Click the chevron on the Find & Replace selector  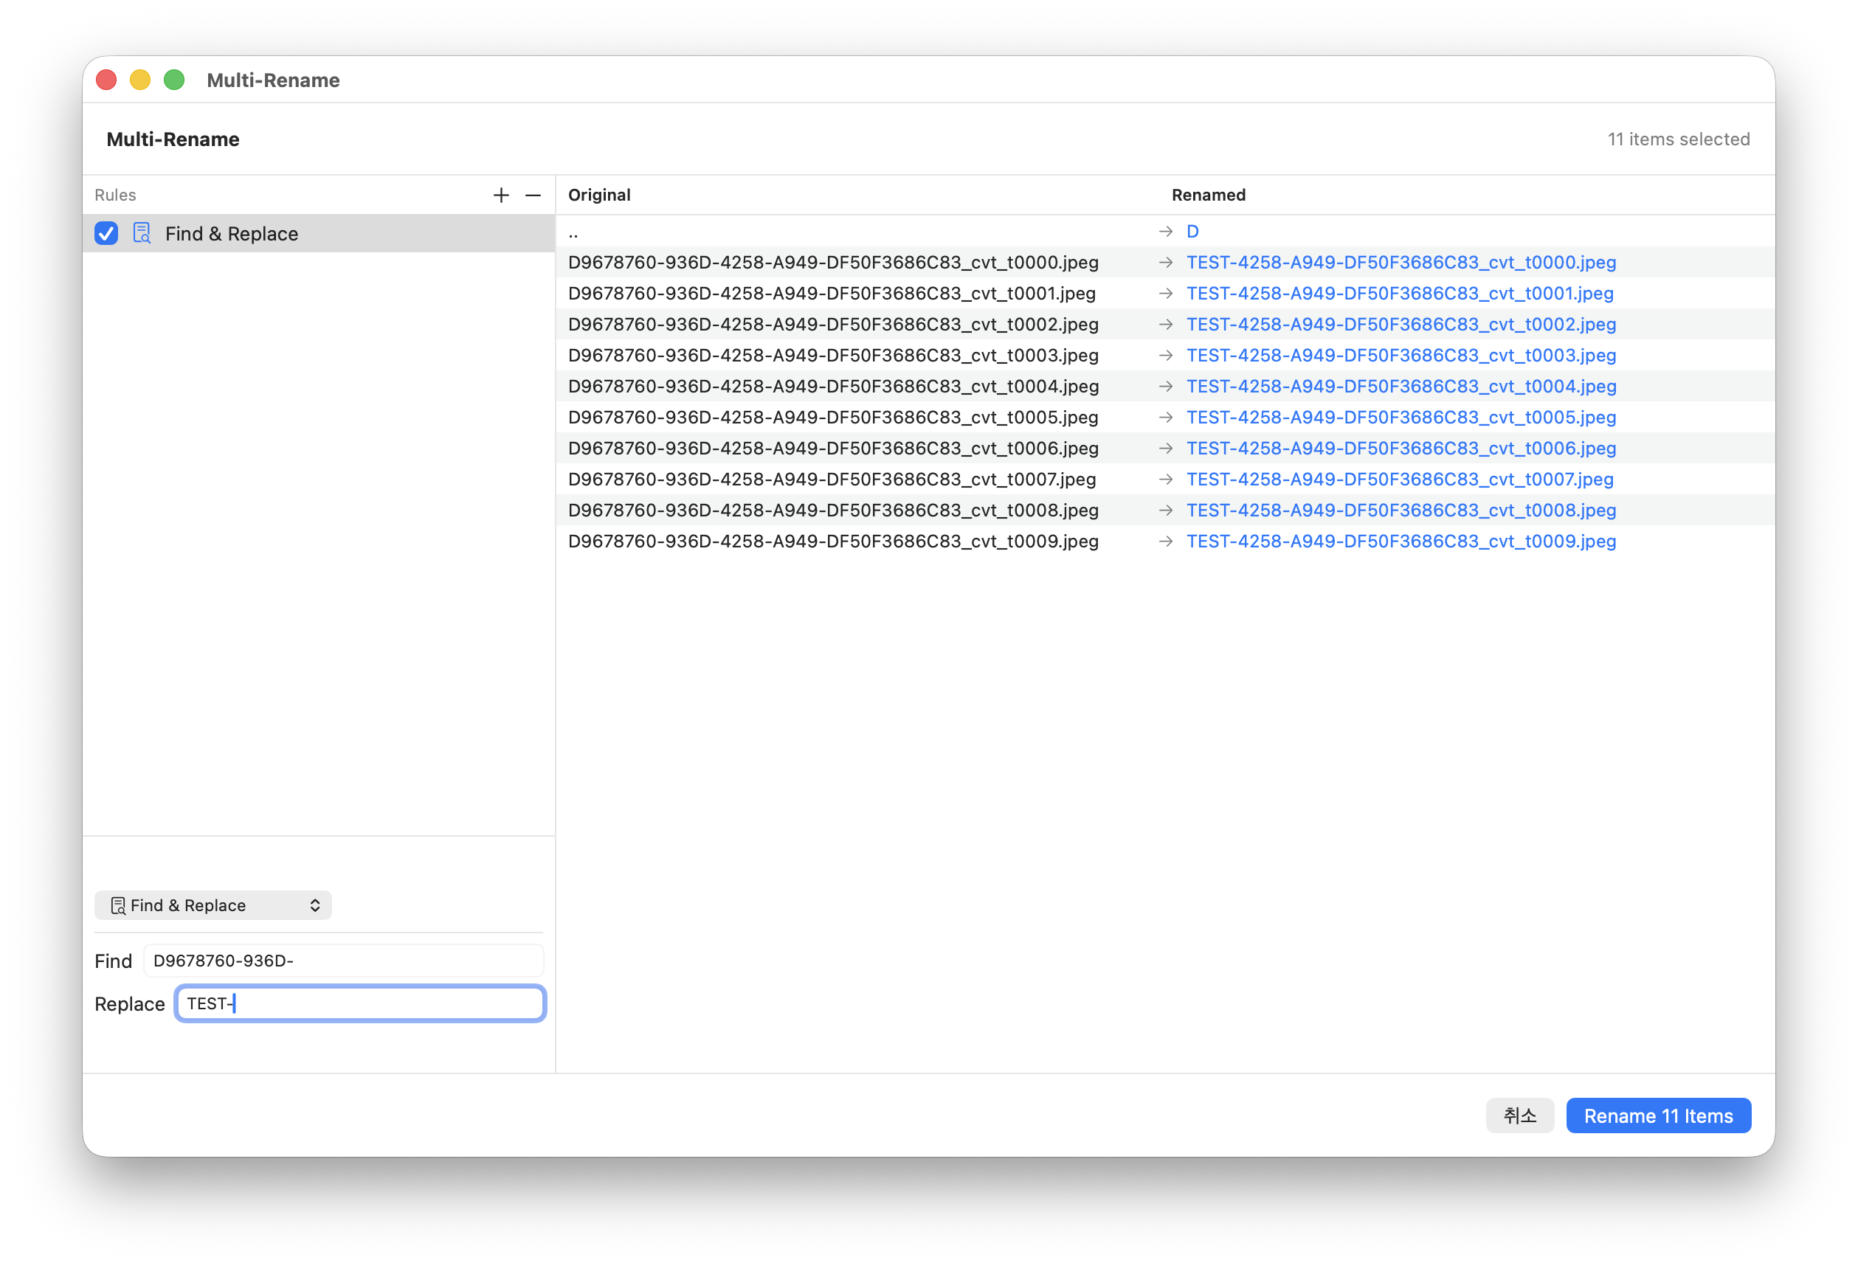point(314,904)
